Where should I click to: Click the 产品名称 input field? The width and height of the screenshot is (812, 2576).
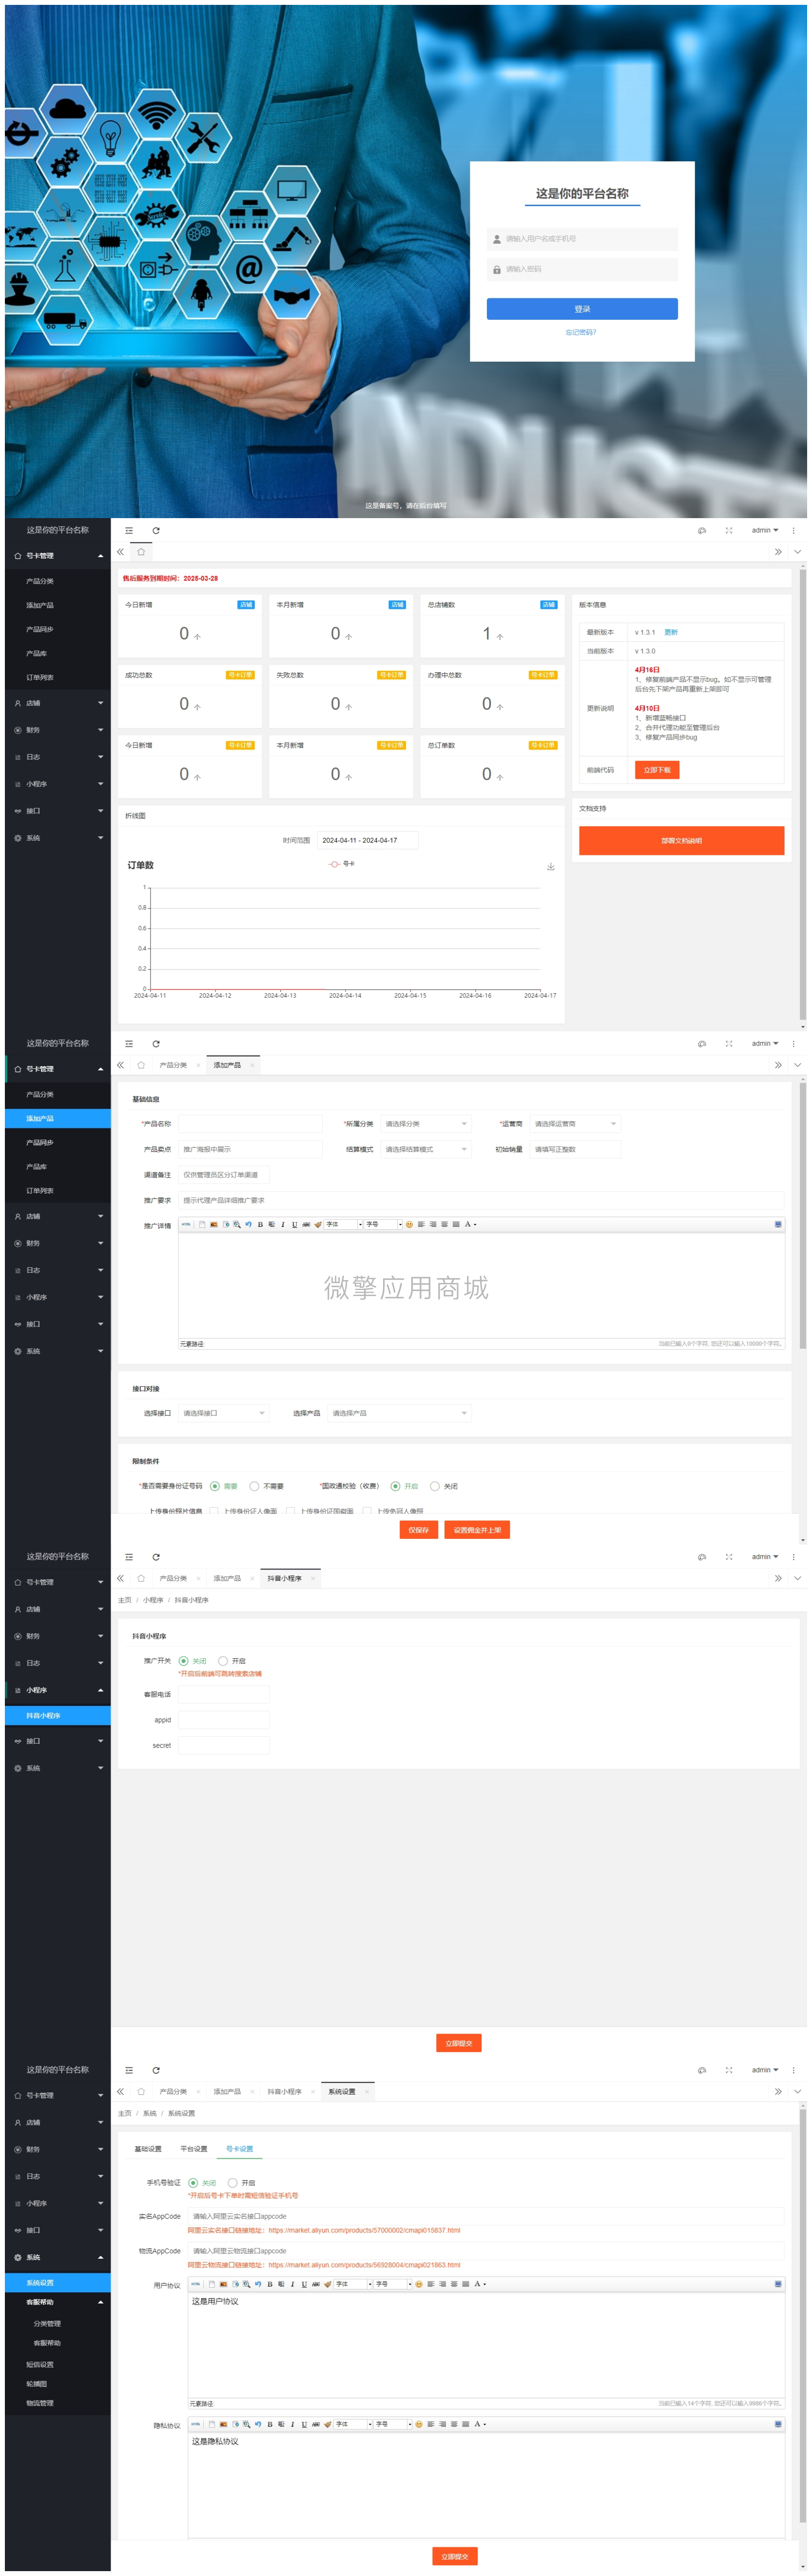coord(251,1124)
